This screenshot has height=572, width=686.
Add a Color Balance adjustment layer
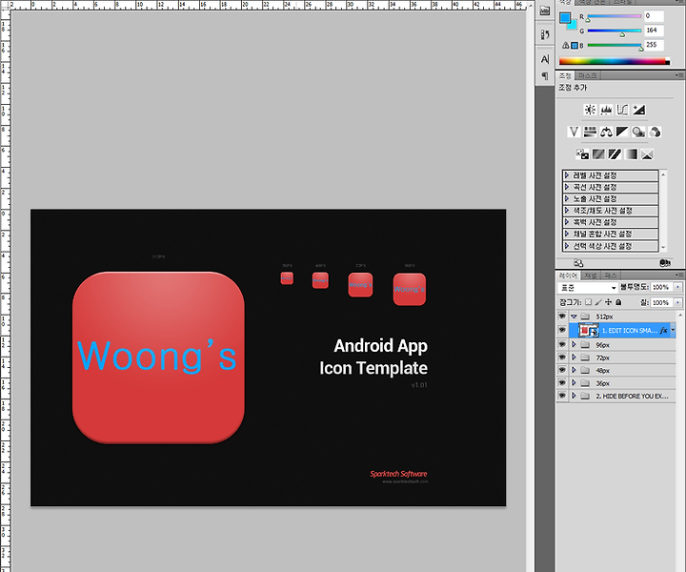(606, 132)
